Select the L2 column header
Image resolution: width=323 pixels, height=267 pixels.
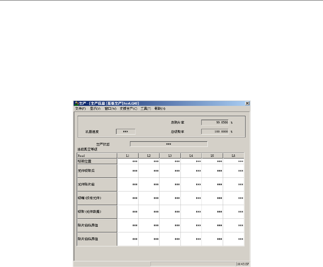pos(149,155)
